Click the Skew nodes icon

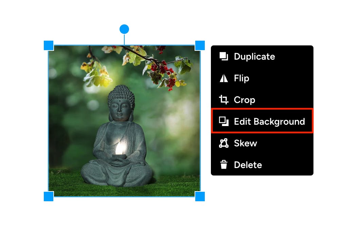223,143
